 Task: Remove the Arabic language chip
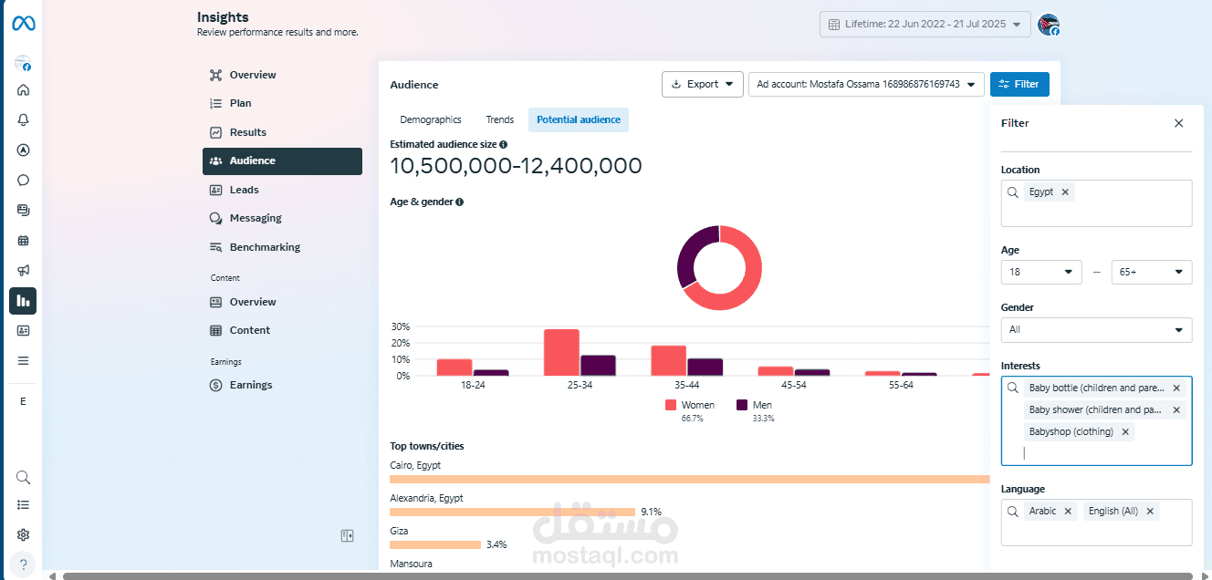[1068, 511]
